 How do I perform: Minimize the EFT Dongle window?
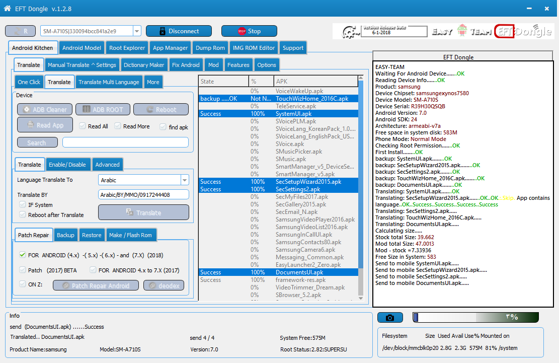tap(529, 8)
